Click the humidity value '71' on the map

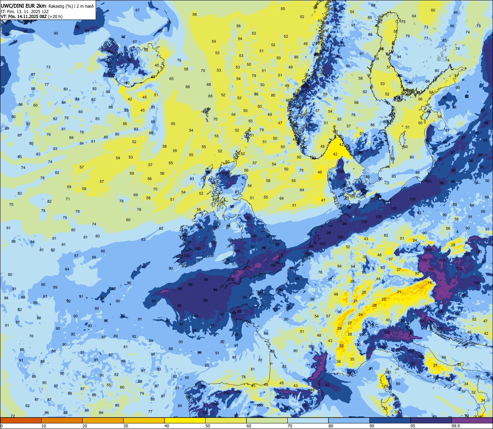click(x=68, y=199)
